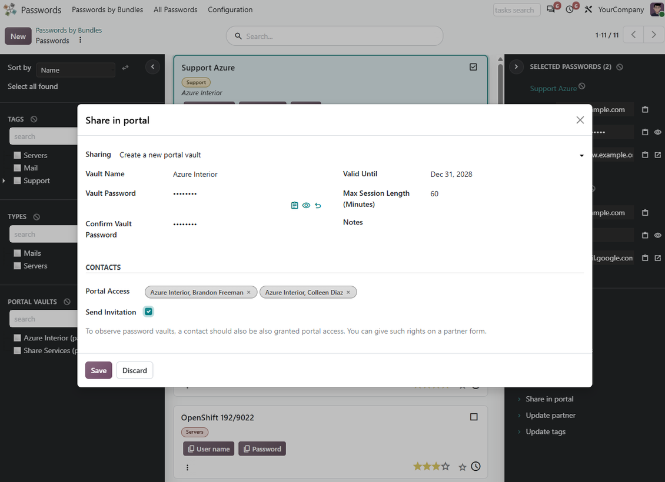The width and height of the screenshot is (665, 482).
Task: Check the Servers filter under Types
Action: (x=18, y=266)
